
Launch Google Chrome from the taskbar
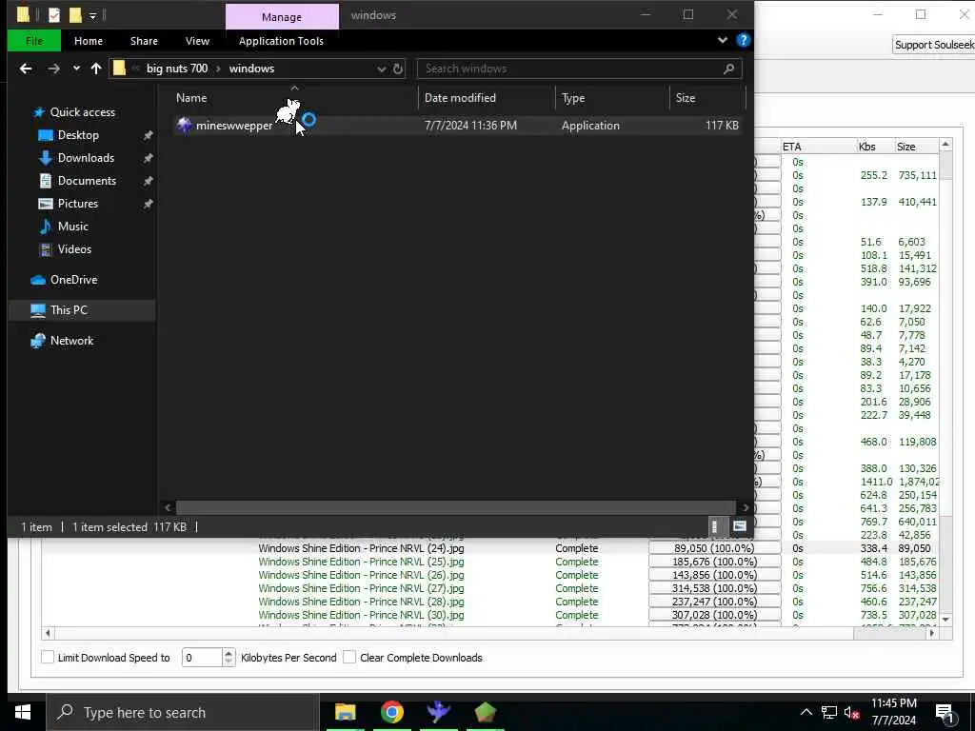pyautogui.click(x=391, y=712)
